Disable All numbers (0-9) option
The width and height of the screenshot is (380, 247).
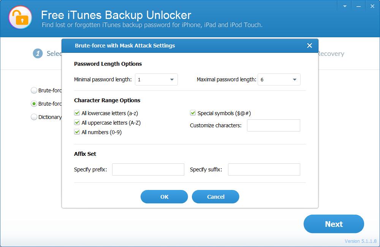77,132
